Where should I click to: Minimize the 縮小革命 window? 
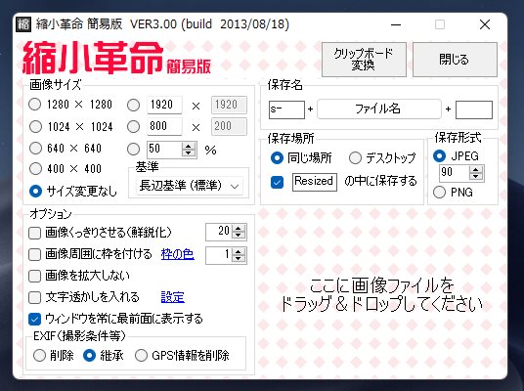(x=396, y=24)
